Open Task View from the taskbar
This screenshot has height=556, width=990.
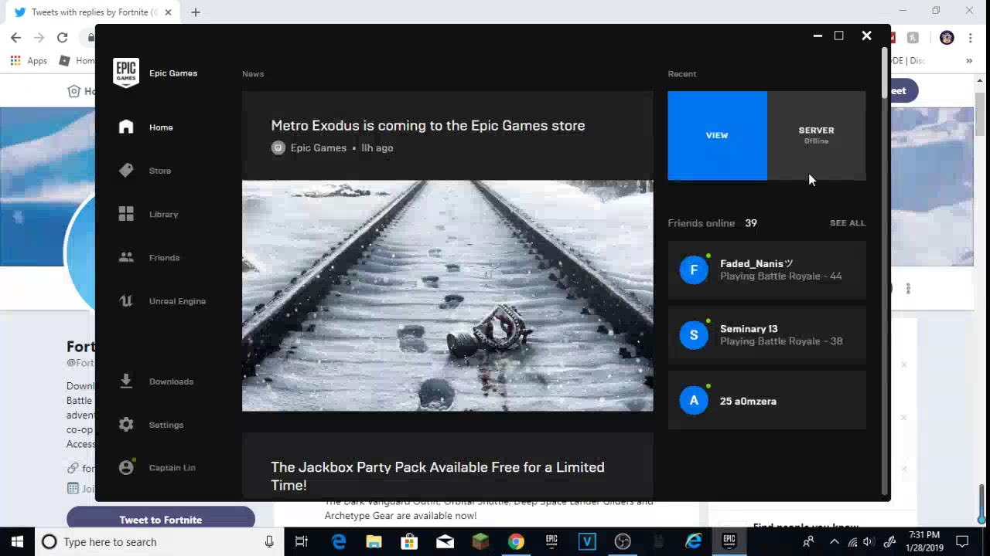(302, 542)
